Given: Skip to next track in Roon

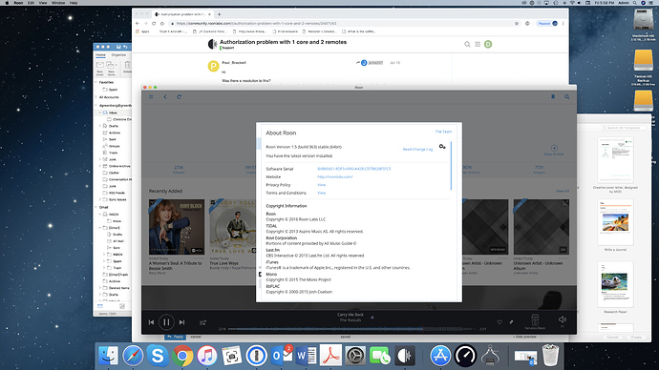Looking at the screenshot, I should click(x=181, y=322).
